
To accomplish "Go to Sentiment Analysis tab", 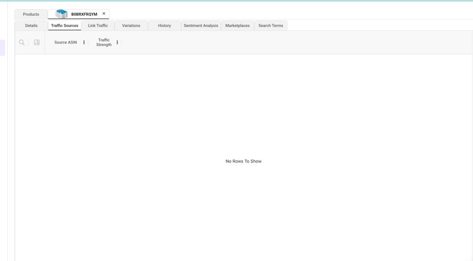I will point(201,26).
